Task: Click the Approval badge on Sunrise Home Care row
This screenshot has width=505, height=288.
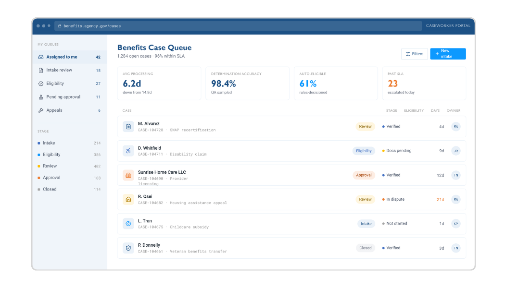Action: 364,175
